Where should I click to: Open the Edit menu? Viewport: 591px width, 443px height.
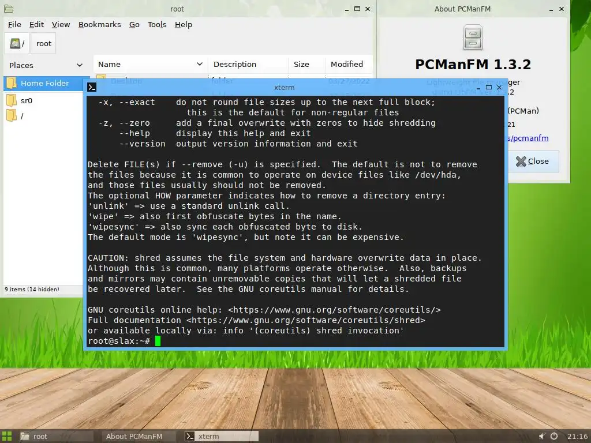coord(36,24)
